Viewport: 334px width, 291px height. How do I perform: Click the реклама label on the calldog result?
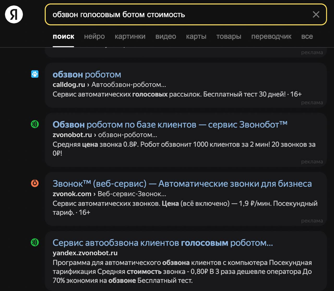click(312, 102)
